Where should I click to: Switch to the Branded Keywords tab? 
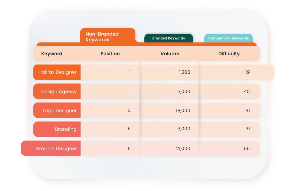point(169,38)
